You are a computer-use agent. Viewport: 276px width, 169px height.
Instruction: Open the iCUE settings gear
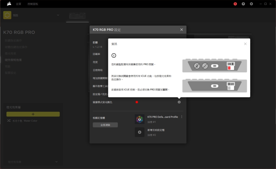[x=251, y=4]
